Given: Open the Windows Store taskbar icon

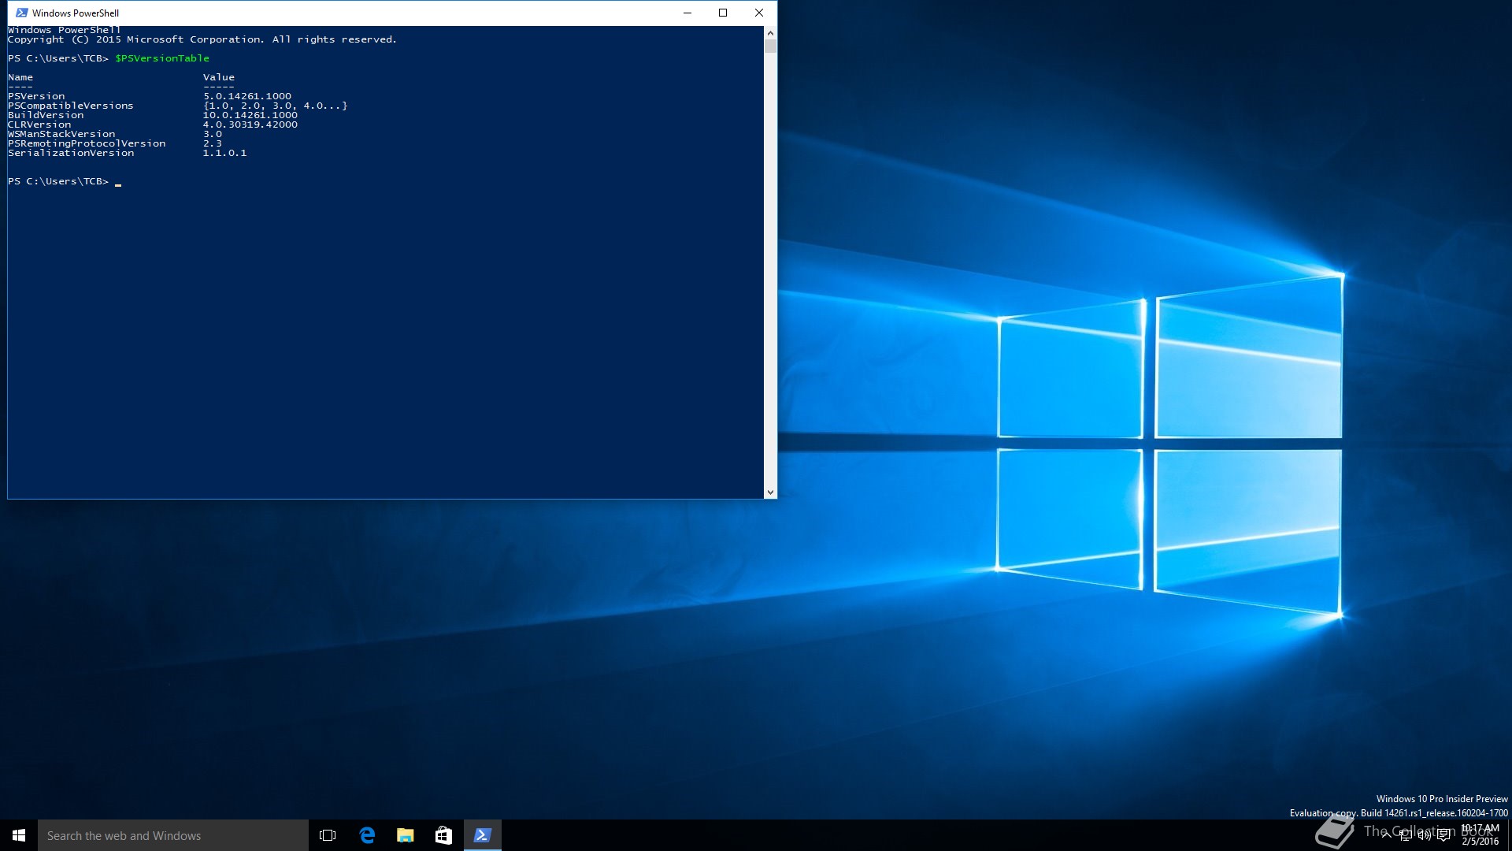Looking at the screenshot, I should 443,835.
